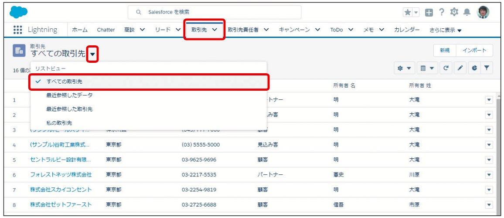
Task: Click the インポート button
Action: [474, 51]
